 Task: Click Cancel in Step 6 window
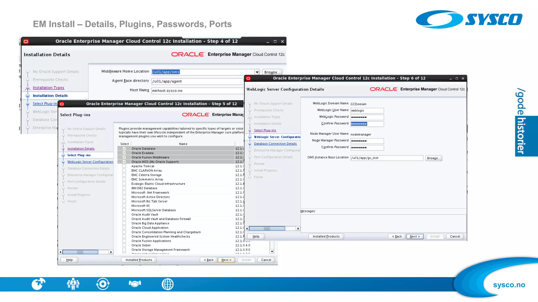(x=455, y=236)
